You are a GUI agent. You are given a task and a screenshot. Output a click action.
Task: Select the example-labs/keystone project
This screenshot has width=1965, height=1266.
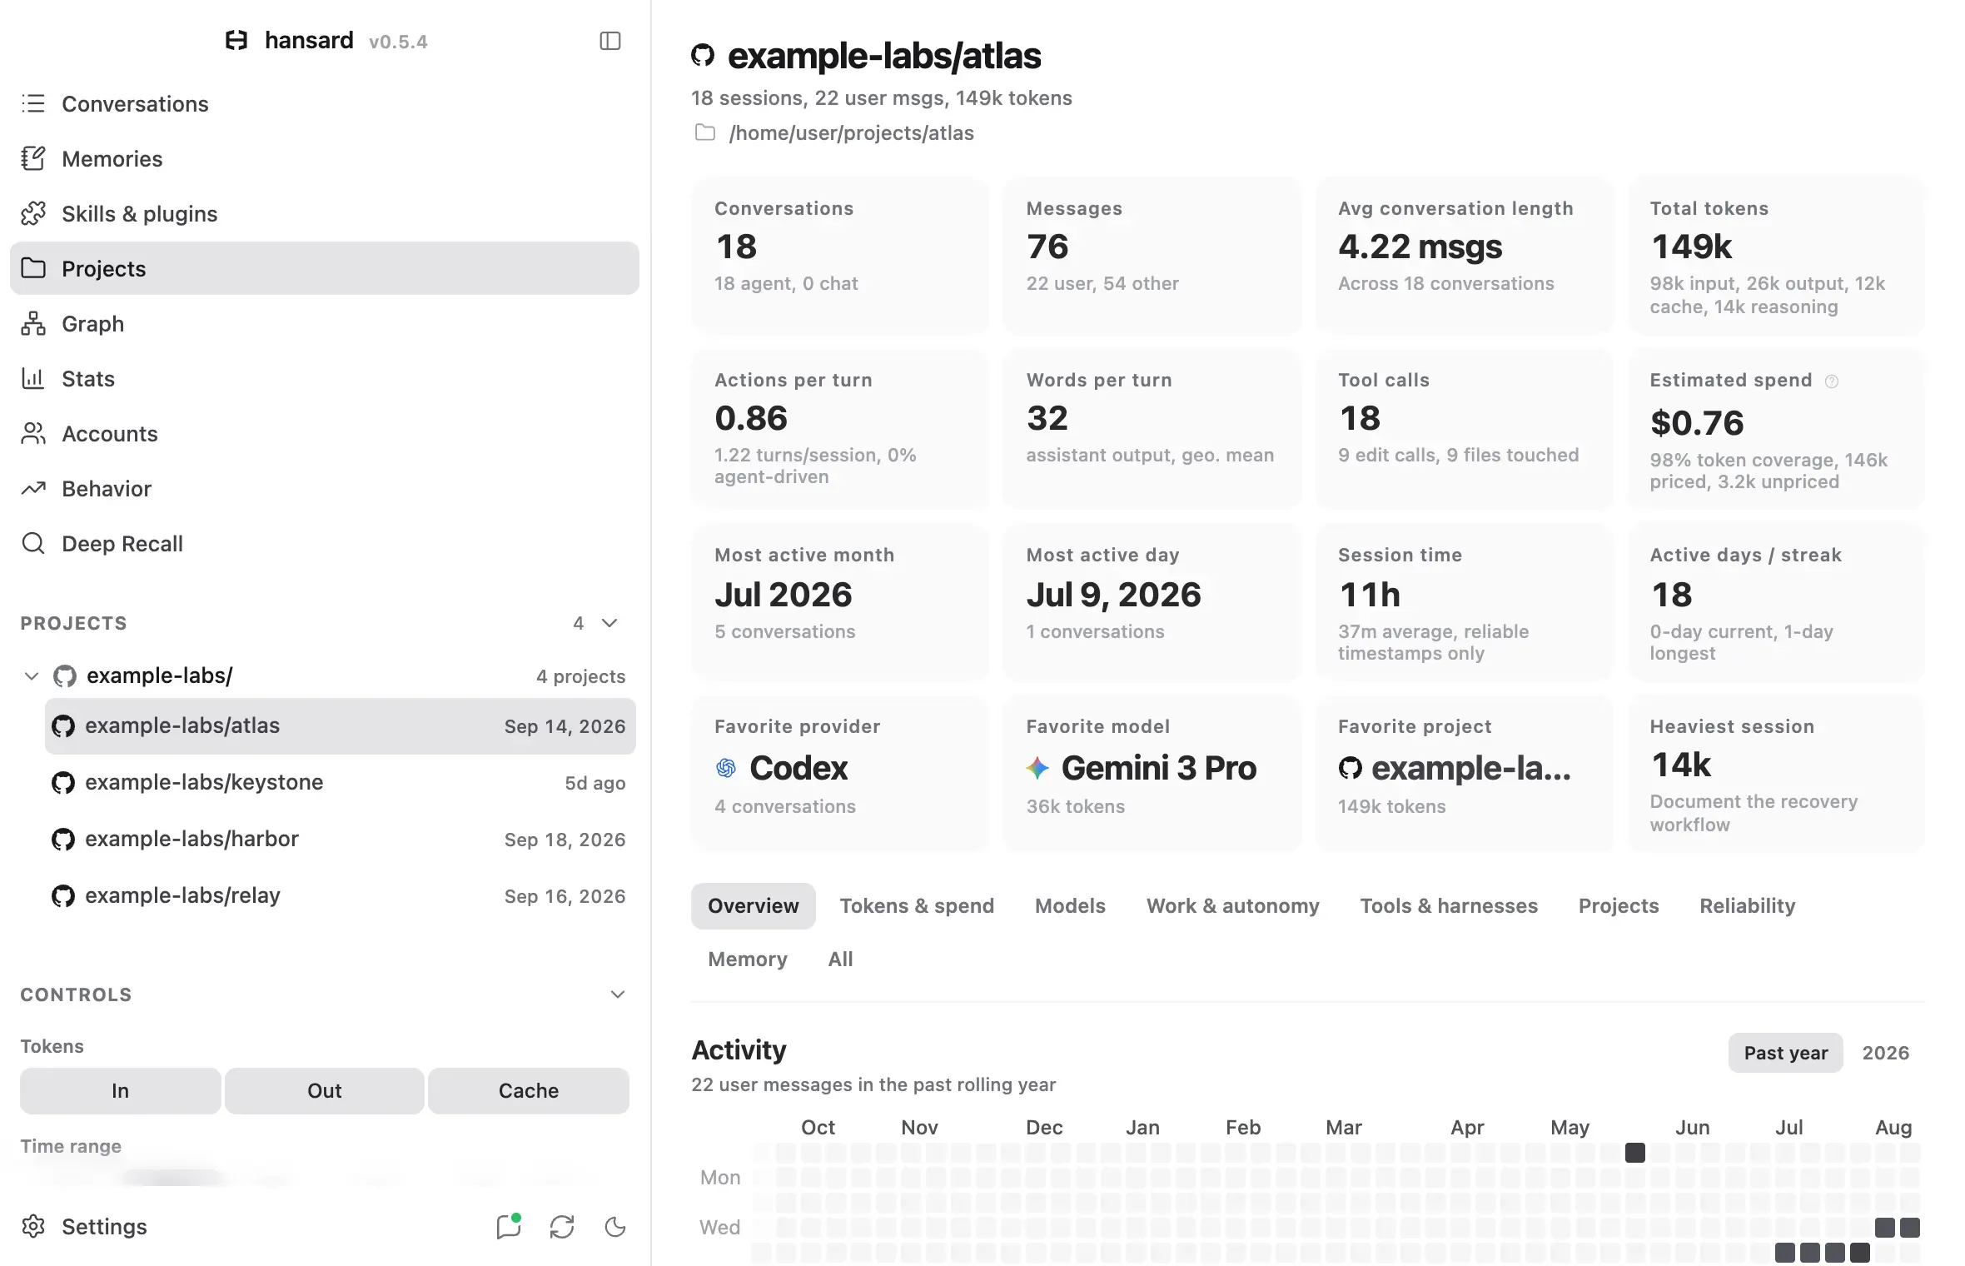(340, 782)
